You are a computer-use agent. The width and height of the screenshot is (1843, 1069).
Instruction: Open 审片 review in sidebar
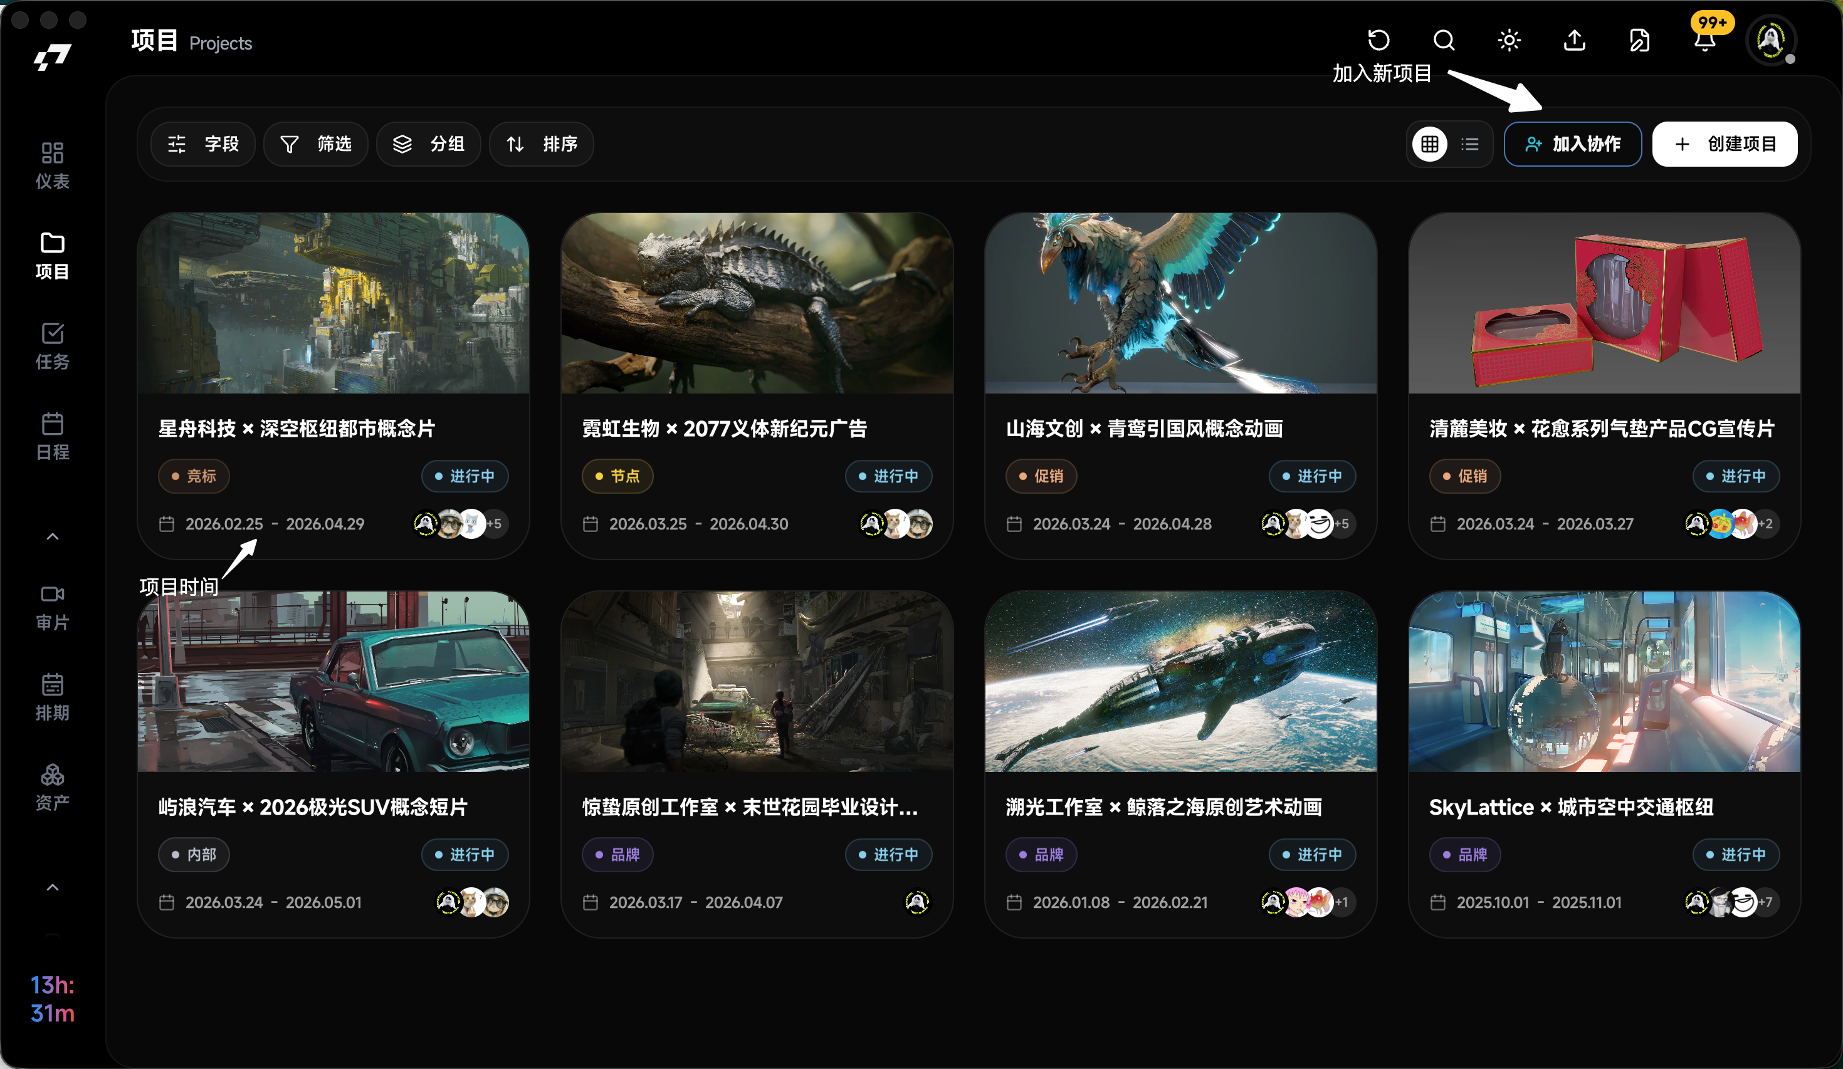point(53,607)
